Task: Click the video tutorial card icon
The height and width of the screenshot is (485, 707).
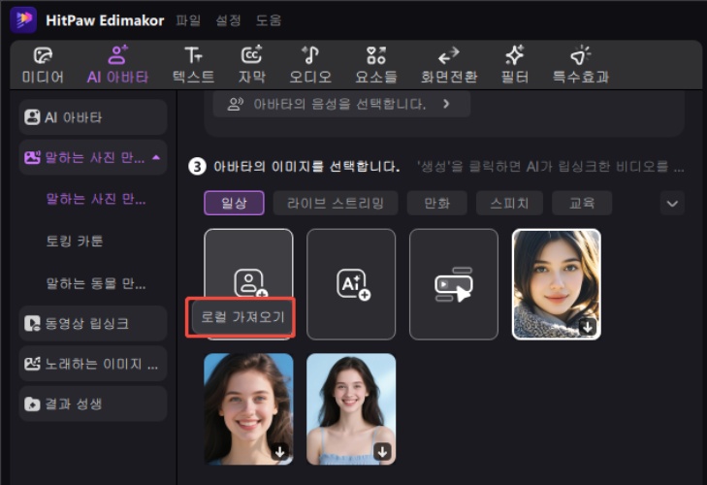Action: click(454, 284)
